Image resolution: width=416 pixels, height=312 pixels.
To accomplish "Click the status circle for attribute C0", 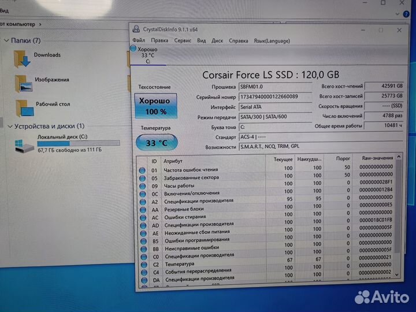I will (x=144, y=257).
